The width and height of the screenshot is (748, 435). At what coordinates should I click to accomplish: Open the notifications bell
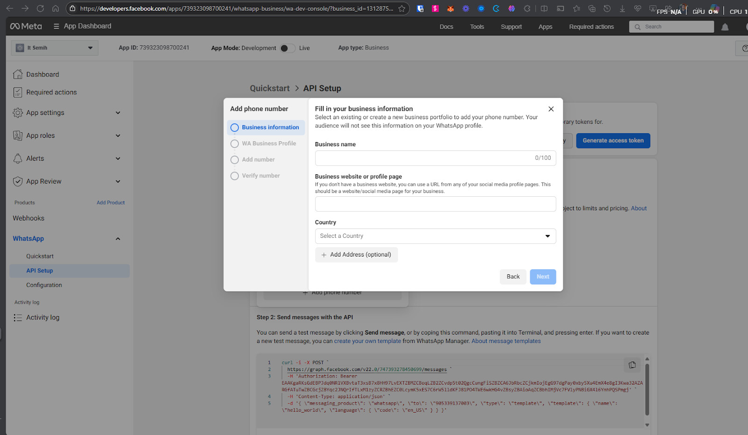(725, 27)
